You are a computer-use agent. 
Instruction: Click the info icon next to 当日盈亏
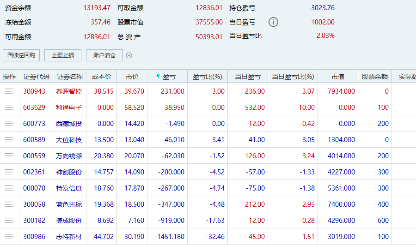[x=274, y=22]
